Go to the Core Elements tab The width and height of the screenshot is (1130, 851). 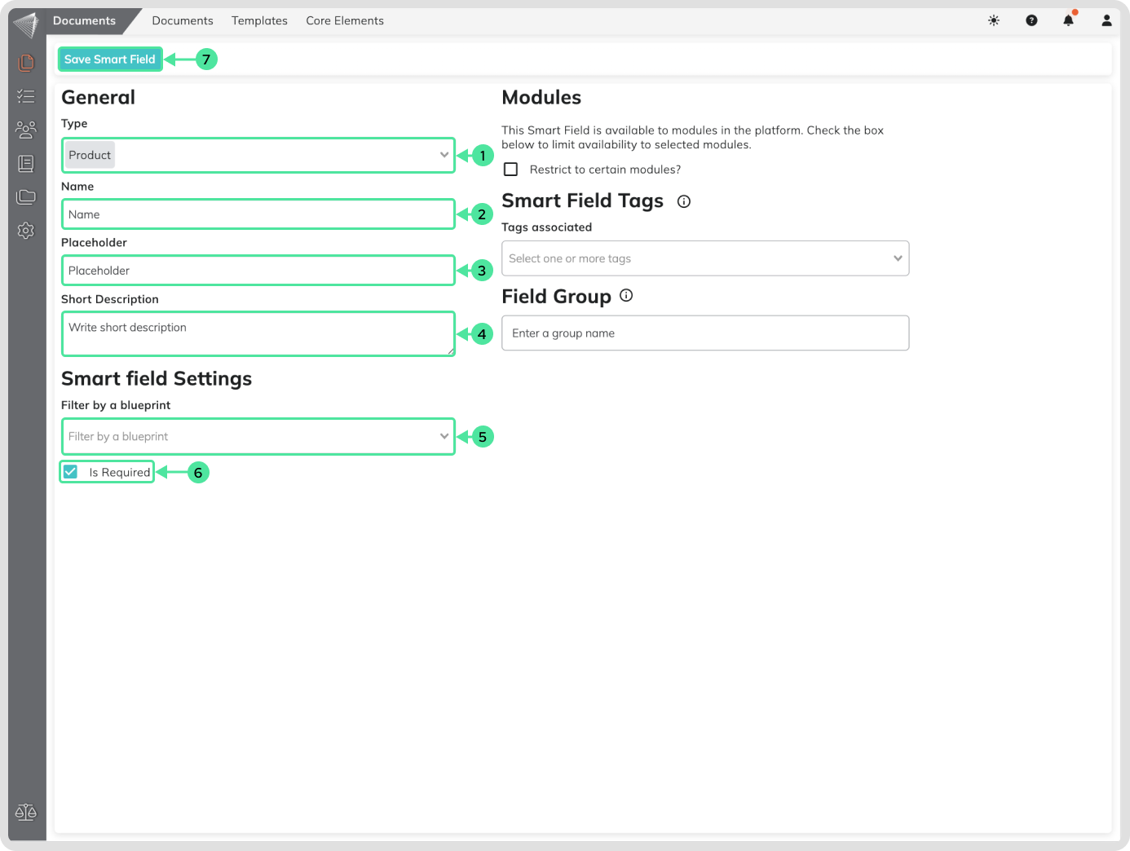tap(345, 20)
